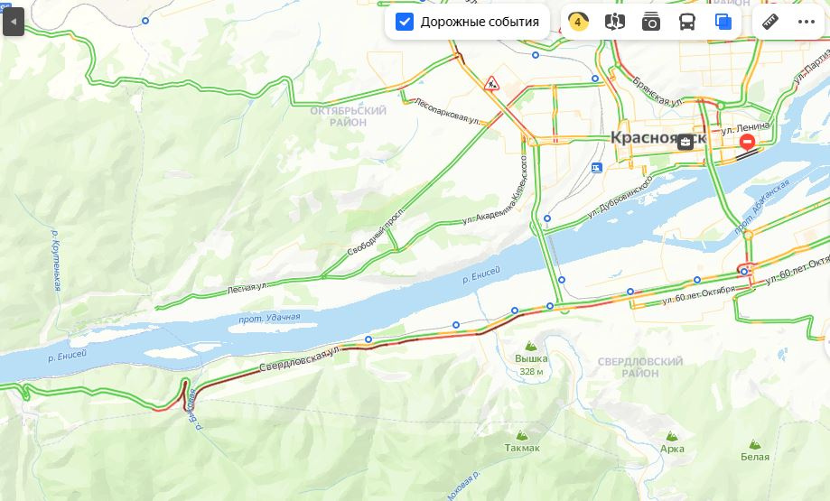The height and width of the screenshot is (501, 830).
Task: Open traffic level indicator showing 4
Action: pos(578,22)
